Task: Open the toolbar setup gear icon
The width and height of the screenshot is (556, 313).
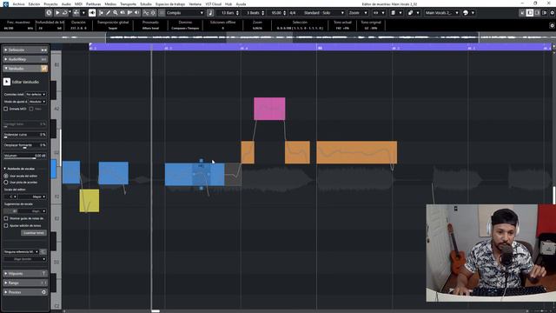Action: click(x=553, y=13)
